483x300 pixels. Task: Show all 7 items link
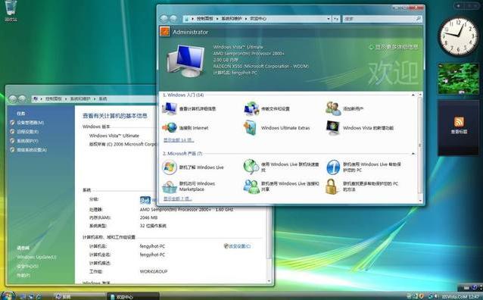tap(178, 199)
